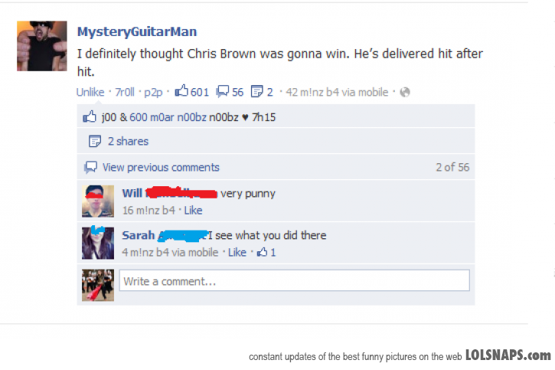Viewport: 555px width, 370px height.
Task: Expand View previous comments
Action: click(x=161, y=167)
